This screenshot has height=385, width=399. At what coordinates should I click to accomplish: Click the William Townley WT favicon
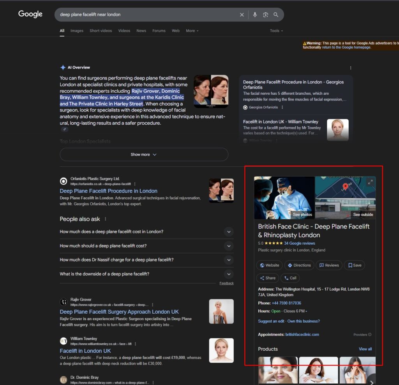(64, 341)
